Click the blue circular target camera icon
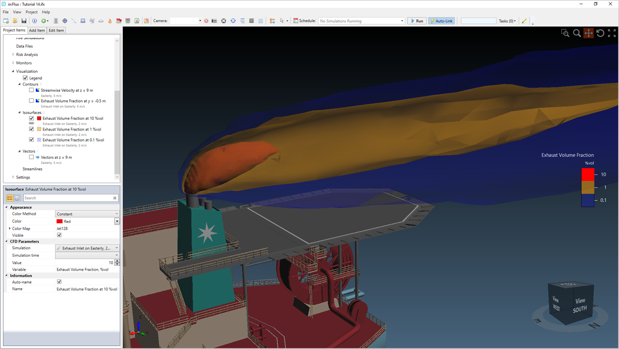The image size is (619, 349). point(233,21)
